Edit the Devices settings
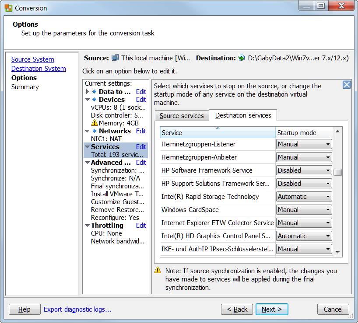 (x=141, y=99)
